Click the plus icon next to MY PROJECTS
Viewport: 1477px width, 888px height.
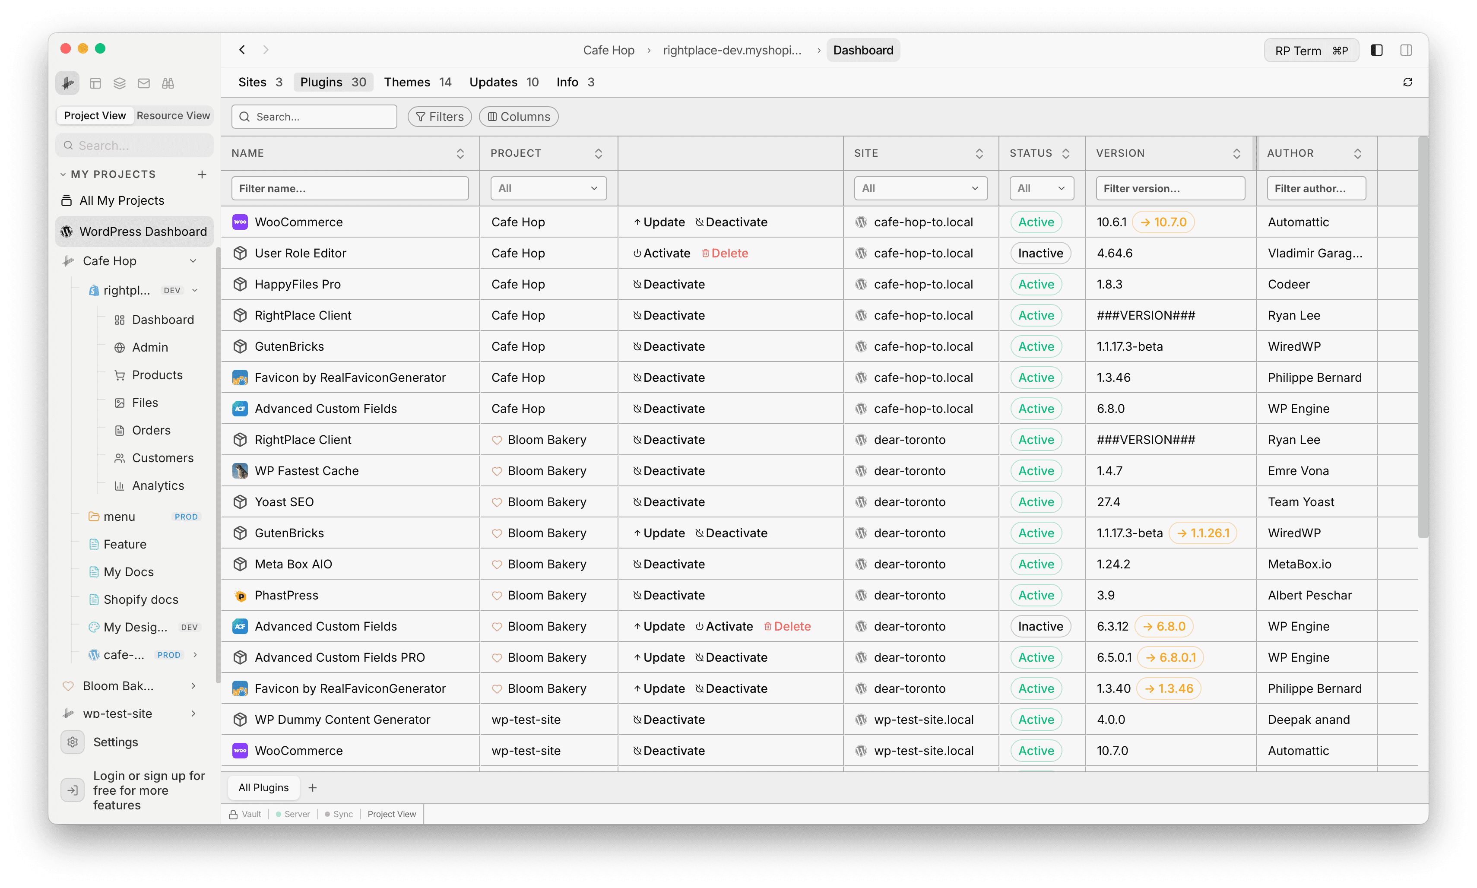(x=202, y=174)
